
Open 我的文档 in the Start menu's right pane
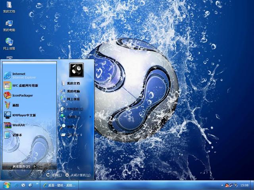click(x=73, y=84)
